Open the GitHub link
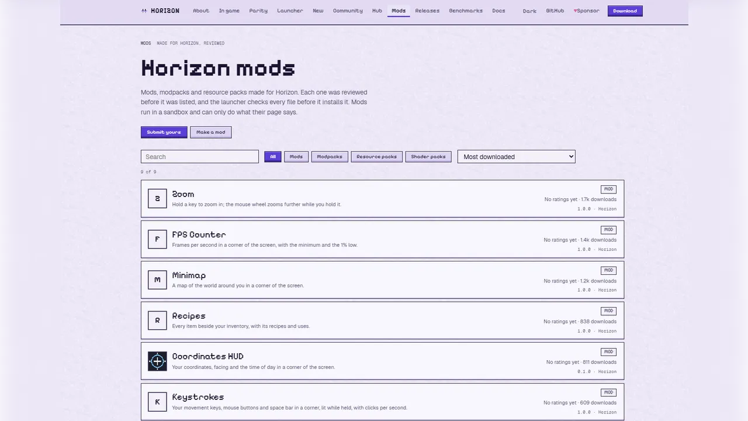748x421 pixels. tap(555, 11)
